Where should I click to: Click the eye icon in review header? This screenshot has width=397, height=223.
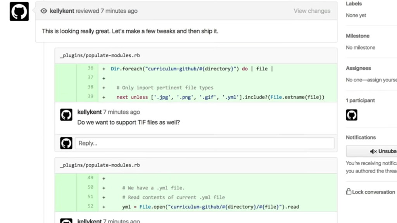44,11
